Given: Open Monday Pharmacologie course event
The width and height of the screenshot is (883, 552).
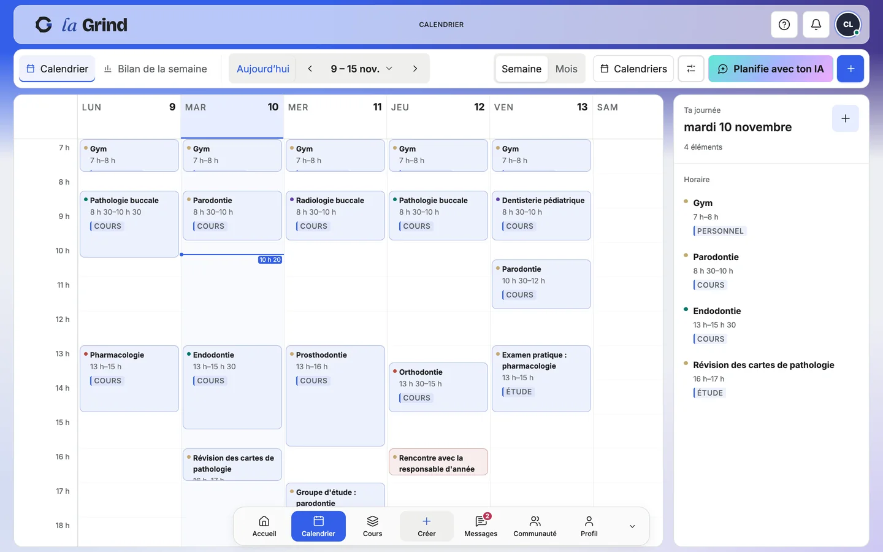Looking at the screenshot, I should (129, 378).
